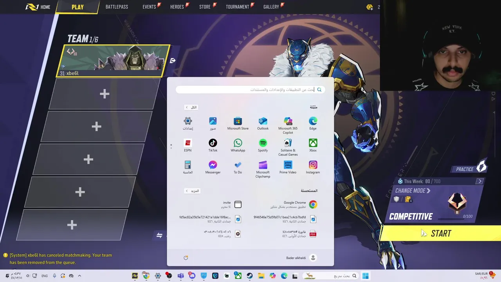Screen dimensions: 501x282
Task: Open the GALLERY tab
Action: click(271, 7)
